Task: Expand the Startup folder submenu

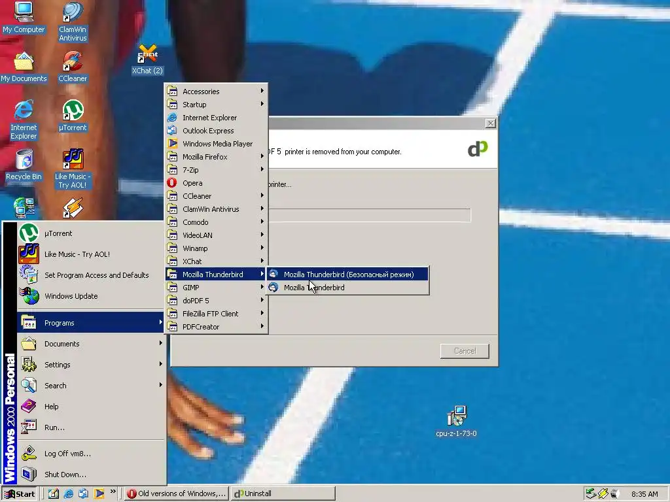Action: 217,104
